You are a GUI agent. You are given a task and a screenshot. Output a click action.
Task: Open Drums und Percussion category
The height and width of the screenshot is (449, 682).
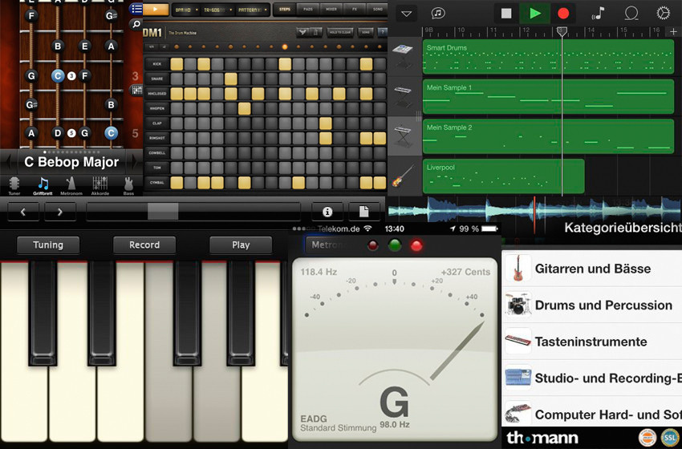point(592,305)
